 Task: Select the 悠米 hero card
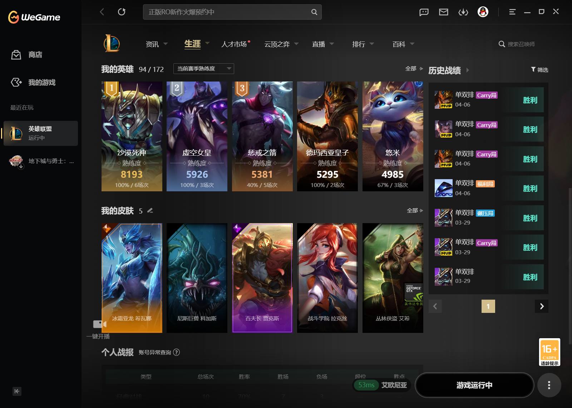point(393,136)
